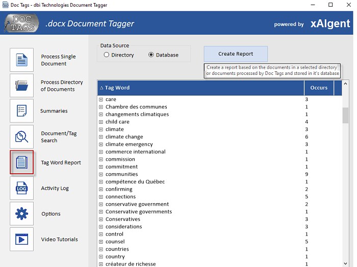Open the Options gear icon
The height and width of the screenshot is (267, 357).
21,213
